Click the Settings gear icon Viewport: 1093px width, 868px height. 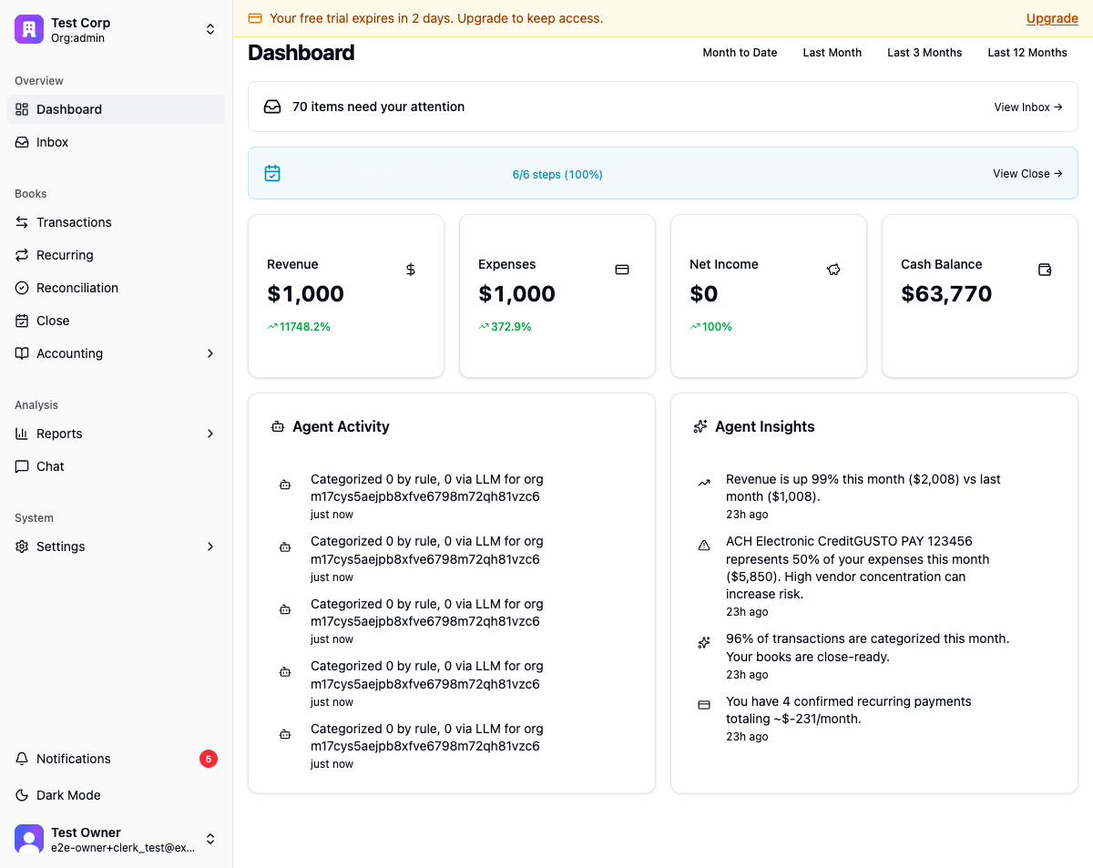[22, 546]
